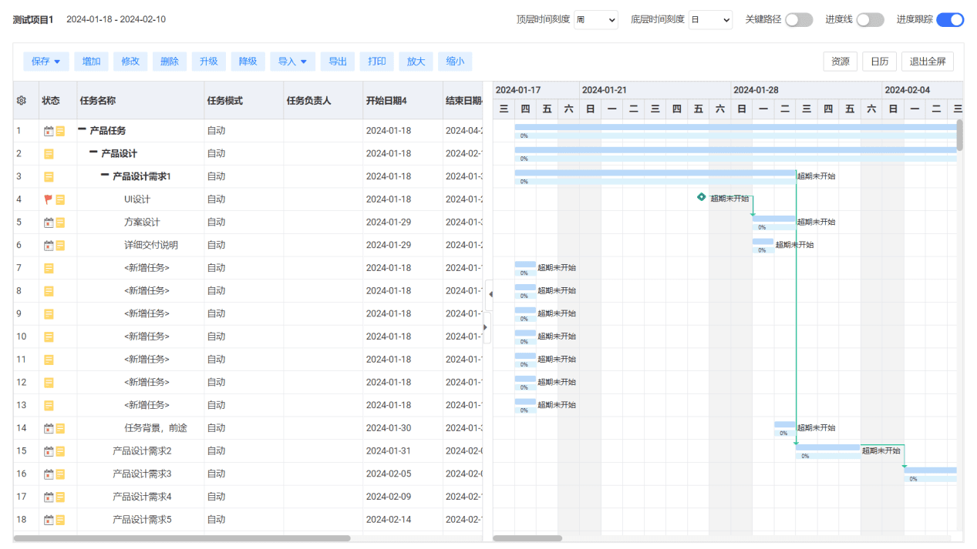Click the 放大 zoom-in button
977x549 pixels.
click(x=416, y=62)
